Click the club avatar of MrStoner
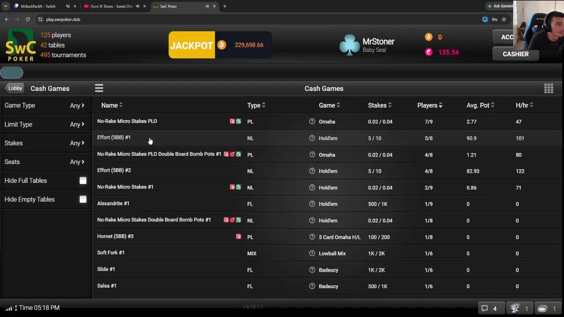 [349, 45]
